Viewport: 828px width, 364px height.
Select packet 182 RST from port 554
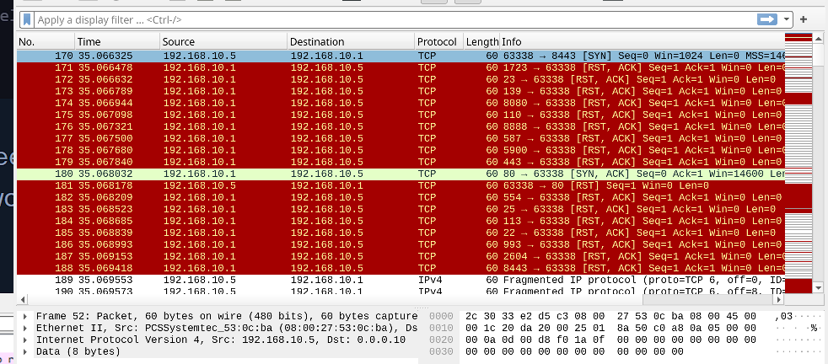click(x=401, y=197)
